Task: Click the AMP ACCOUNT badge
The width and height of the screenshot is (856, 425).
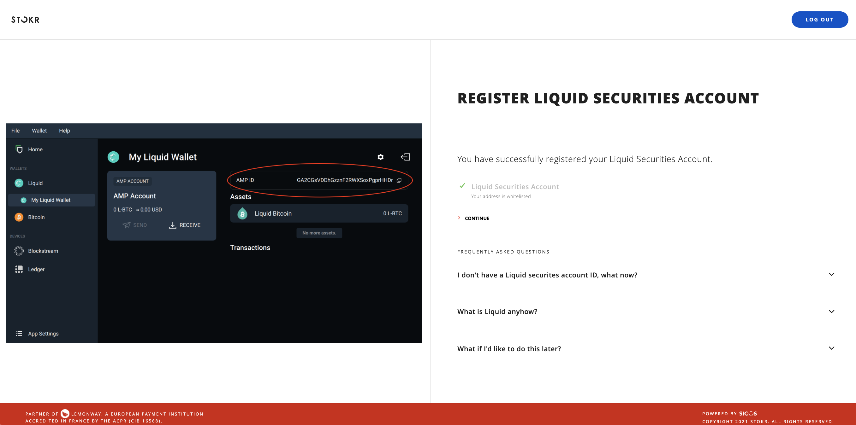Action: click(132, 181)
